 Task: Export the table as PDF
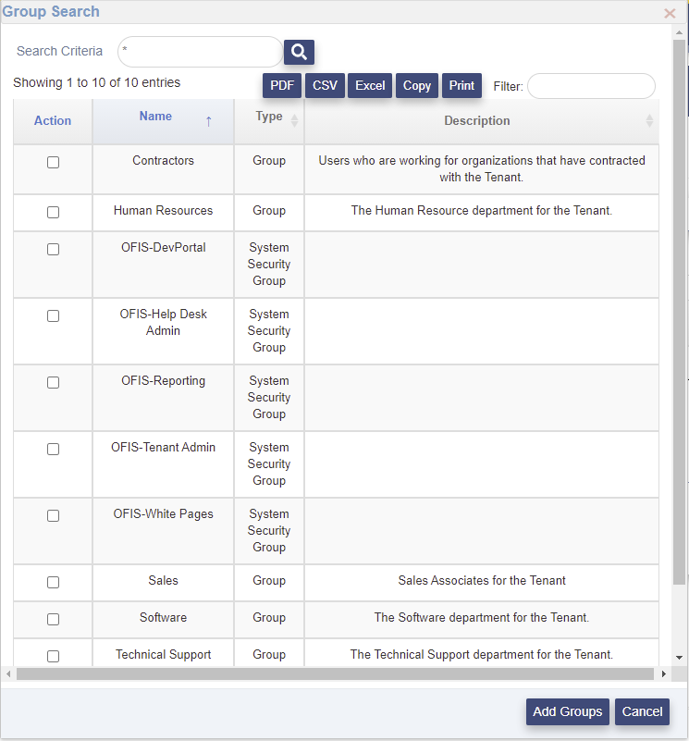click(x=282, y=85)
